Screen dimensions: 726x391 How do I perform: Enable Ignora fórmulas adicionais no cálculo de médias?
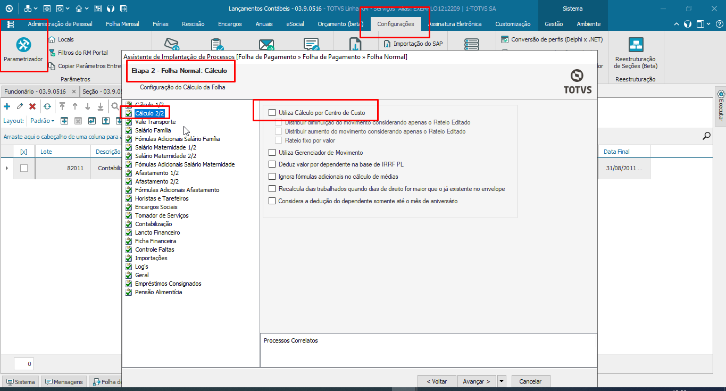[x=272, y=177]
